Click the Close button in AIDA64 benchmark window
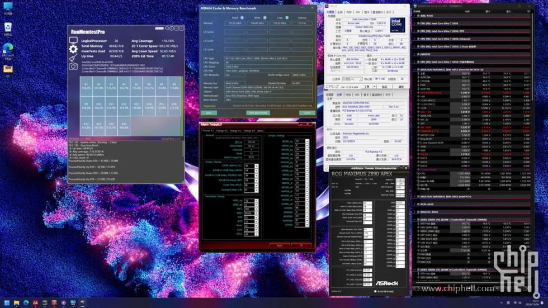 tap(307, 113)
